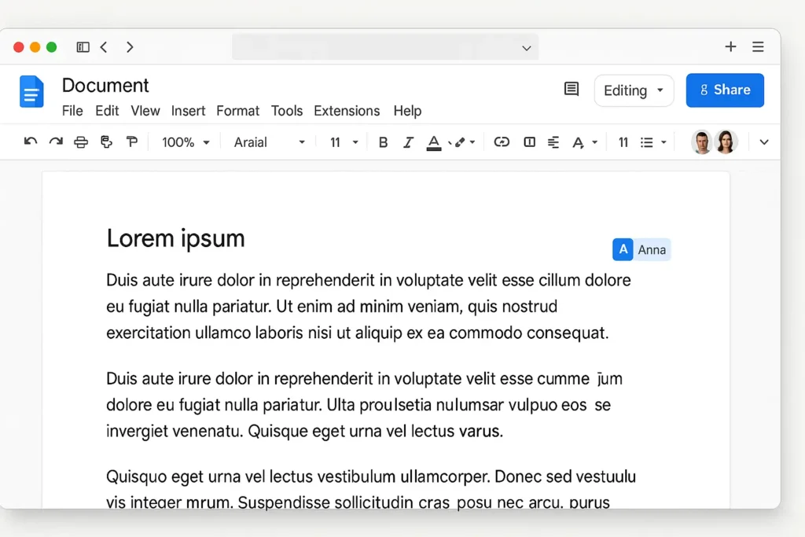The width and height of the screenshot is (805, 537).
Task: Toggle italic formatting
Action: pos(408,142)
